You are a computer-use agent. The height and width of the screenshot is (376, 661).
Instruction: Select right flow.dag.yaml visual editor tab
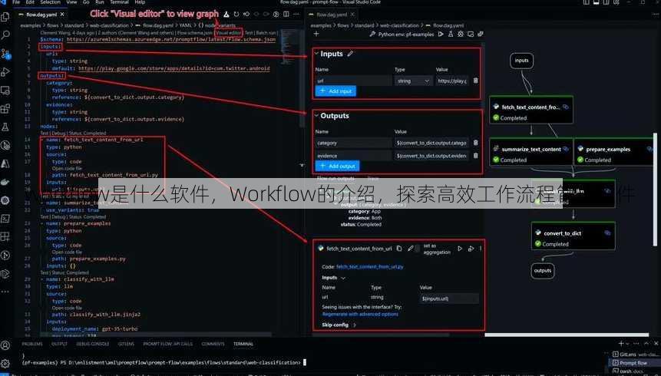[x=332, y=15]
